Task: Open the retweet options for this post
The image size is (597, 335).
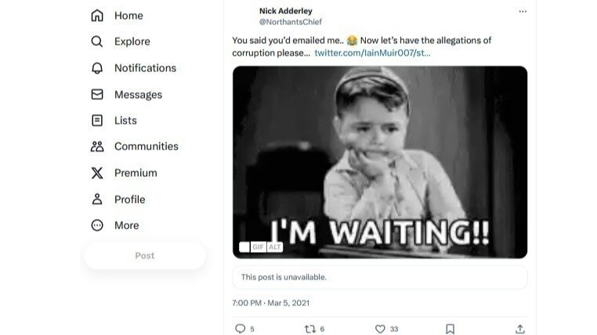Action: coord(309,329)
